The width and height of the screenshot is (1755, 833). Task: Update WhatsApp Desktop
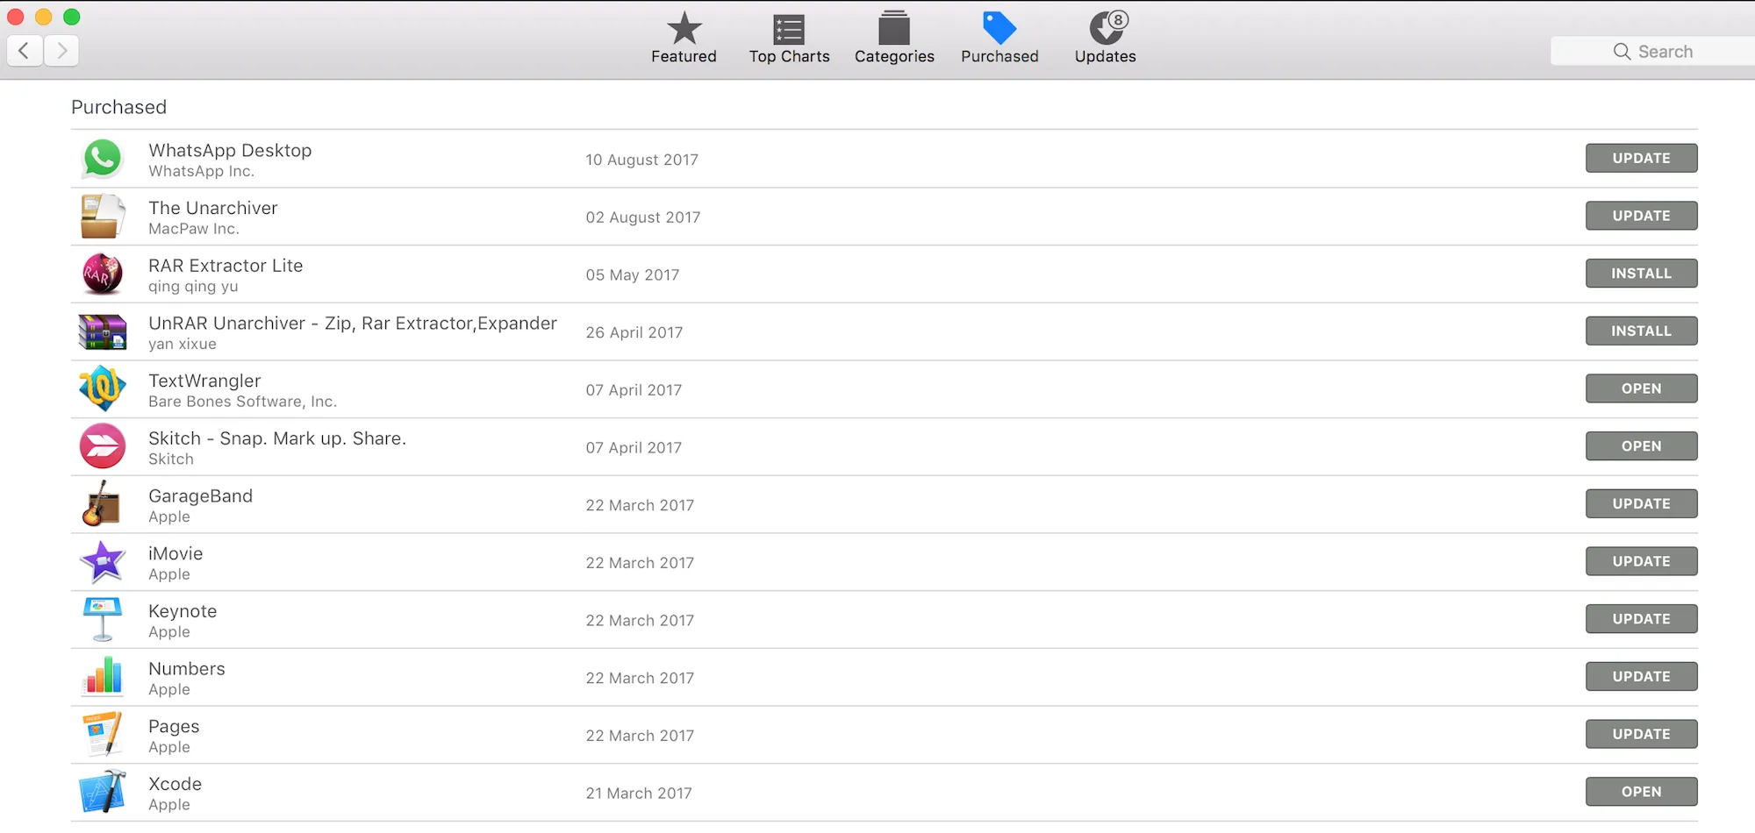(x=1641, y=158)
